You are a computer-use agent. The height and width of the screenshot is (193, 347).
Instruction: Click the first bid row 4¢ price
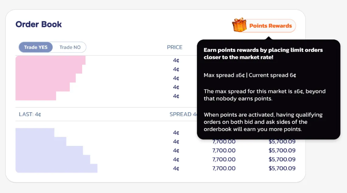pos(176,133)
